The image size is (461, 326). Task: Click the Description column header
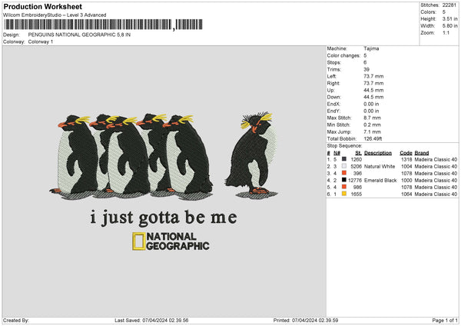coord(377,152)
